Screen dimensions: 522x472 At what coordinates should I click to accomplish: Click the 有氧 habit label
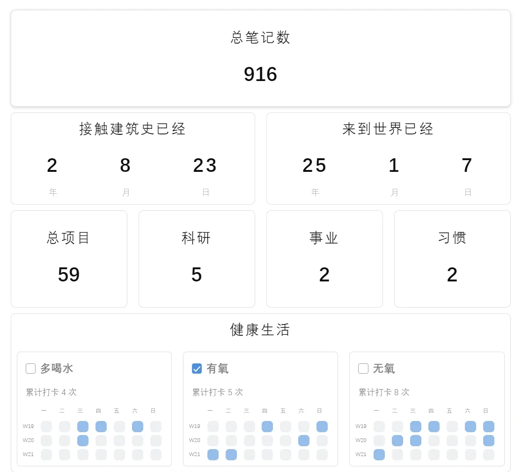pos(217,369)
